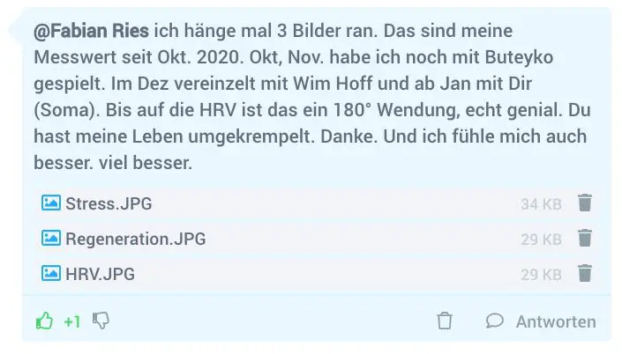This screenshot has height=354, width=622.
Task: Delete the Stress.JPG attachment
Action: [x=585, y=203]
